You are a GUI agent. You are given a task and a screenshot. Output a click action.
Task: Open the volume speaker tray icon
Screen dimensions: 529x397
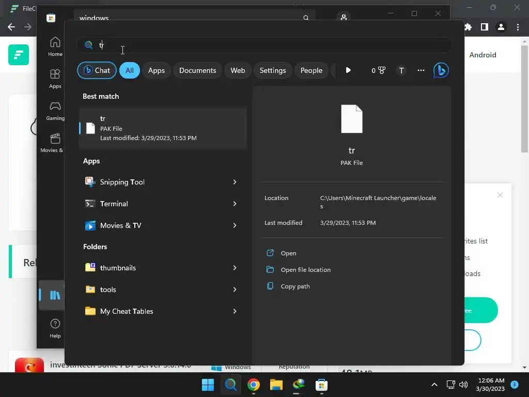coord(463,385)
